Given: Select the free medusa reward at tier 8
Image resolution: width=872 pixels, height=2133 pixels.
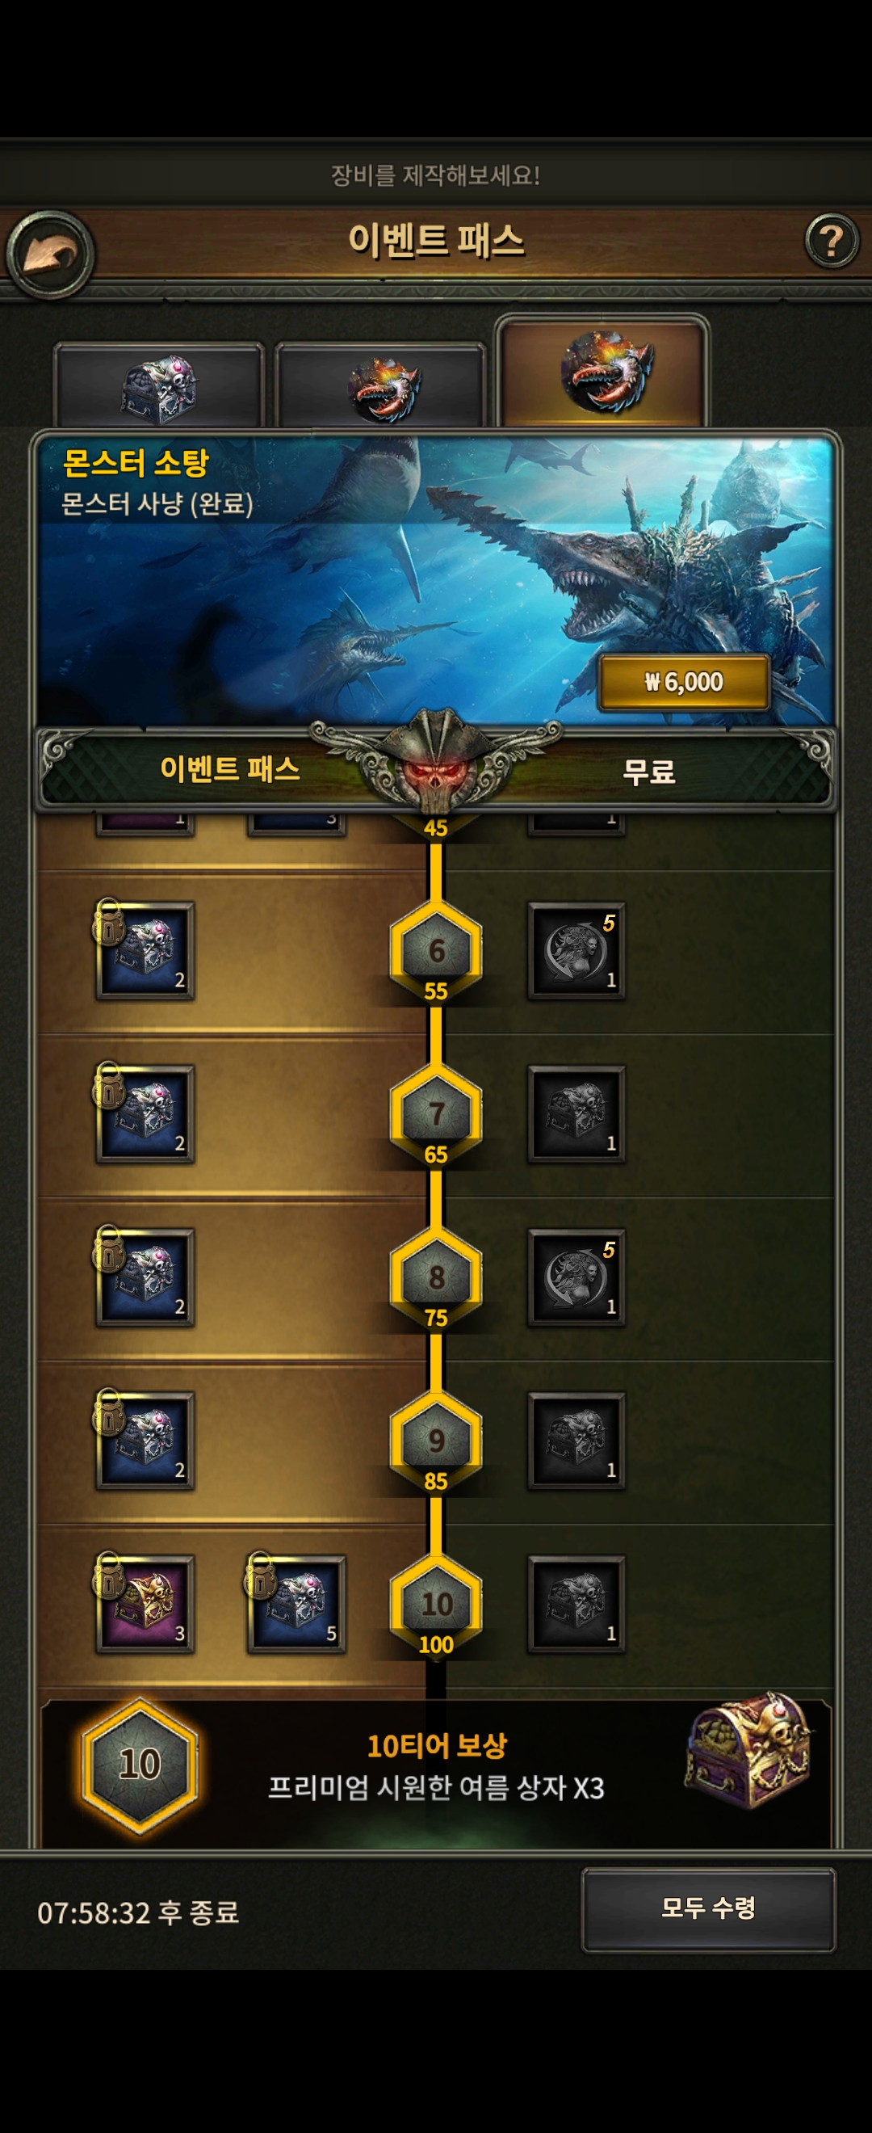Looking at the screenshot, I should coord(576,1277).
